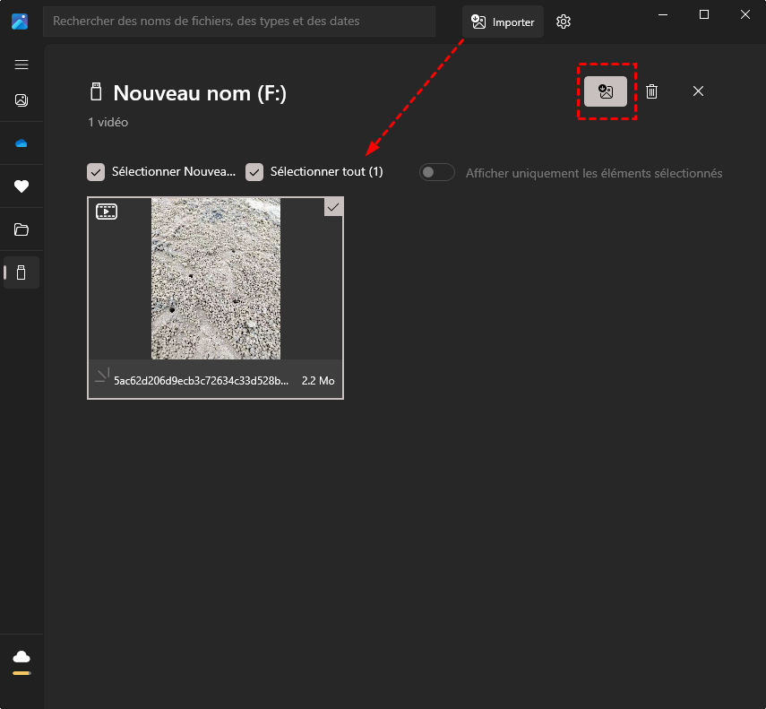Open Settings with the gear icon
The height and width of the screenshot is (709, 766).
pos(564,22)
